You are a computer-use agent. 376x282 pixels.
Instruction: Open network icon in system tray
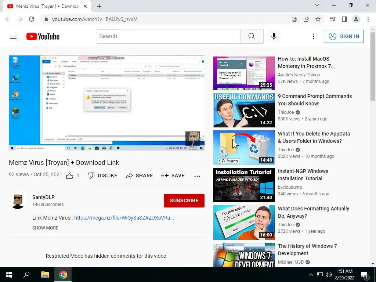pyautogui.click(x=320, y=275)
